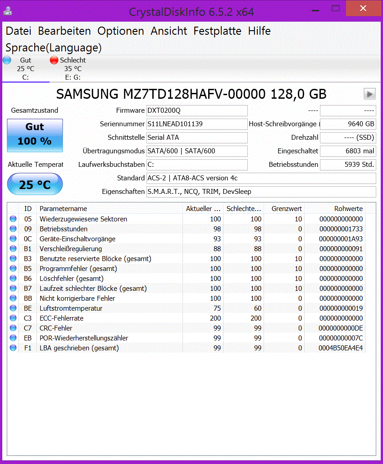Click the ID column header
Image resolution: width=383 pixels, height=464 pixels.
coord(28,209)
